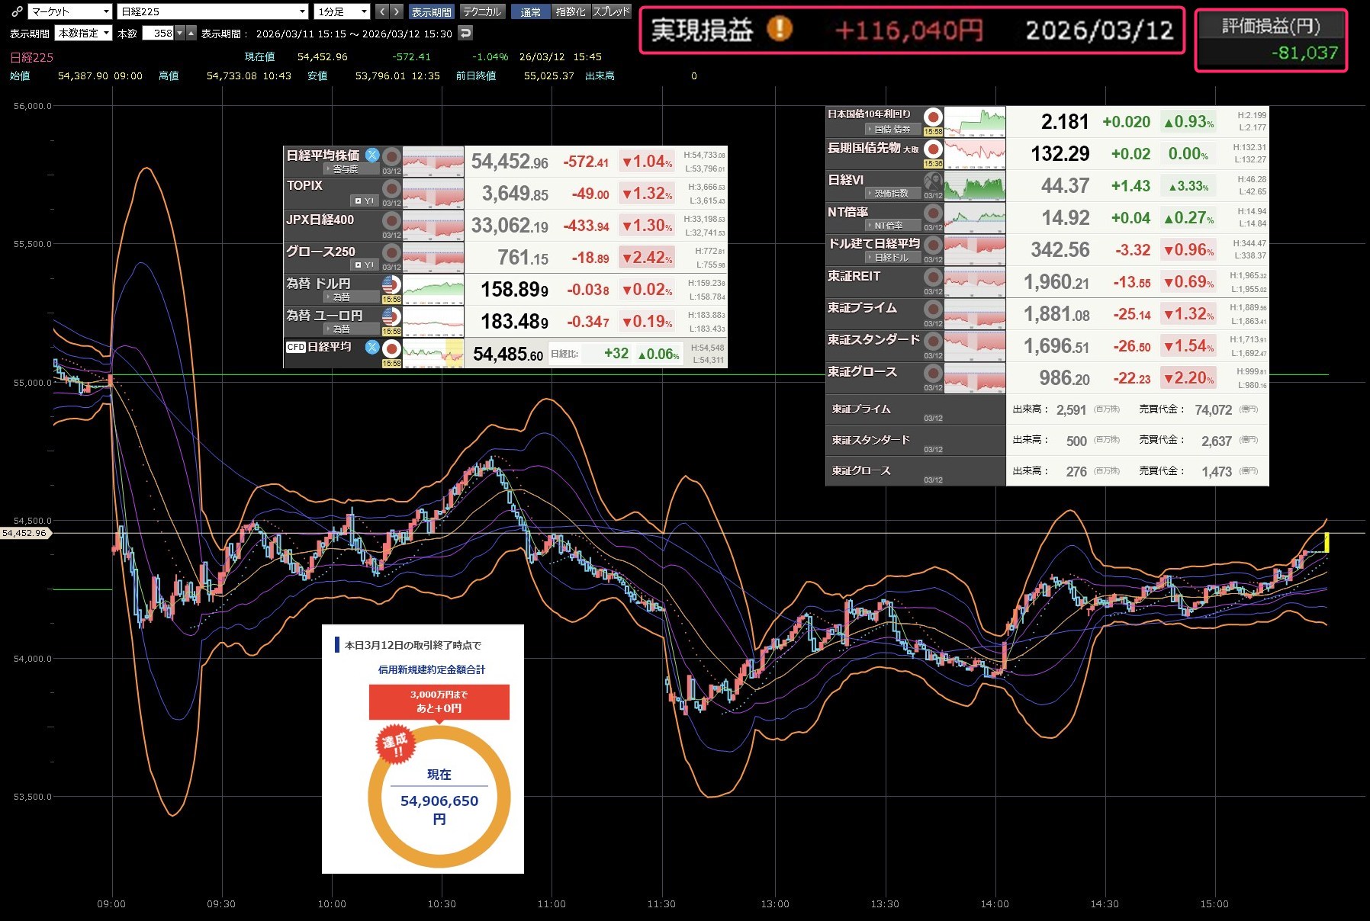Viewport: 1370px width, 921px height.
Task: Click the US flag icon for 為替 ドル円
Action: pos(391,285)
